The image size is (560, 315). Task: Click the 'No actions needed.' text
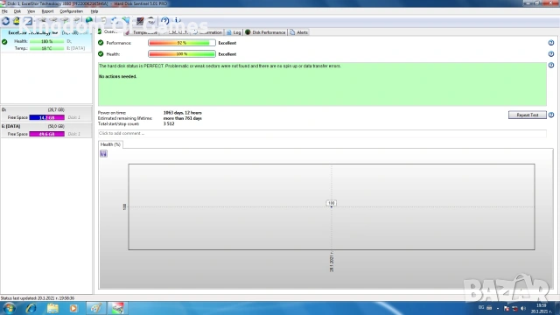pyautogui.click(x=117, y=76)
